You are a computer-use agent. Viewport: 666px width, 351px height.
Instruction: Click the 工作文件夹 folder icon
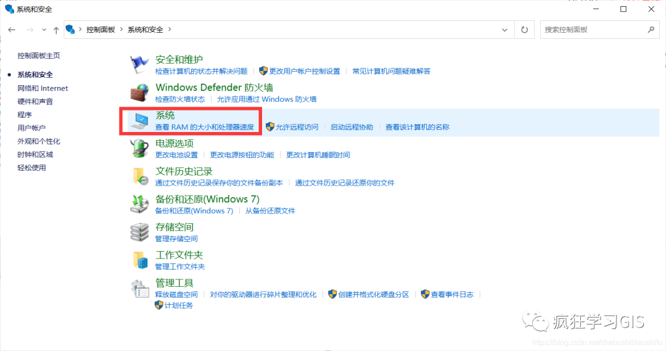point(139,260)
